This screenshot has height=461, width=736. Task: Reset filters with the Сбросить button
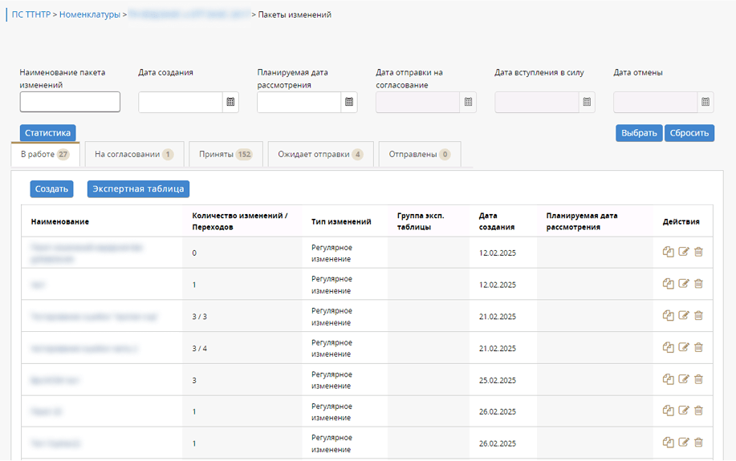click(689, 133)
